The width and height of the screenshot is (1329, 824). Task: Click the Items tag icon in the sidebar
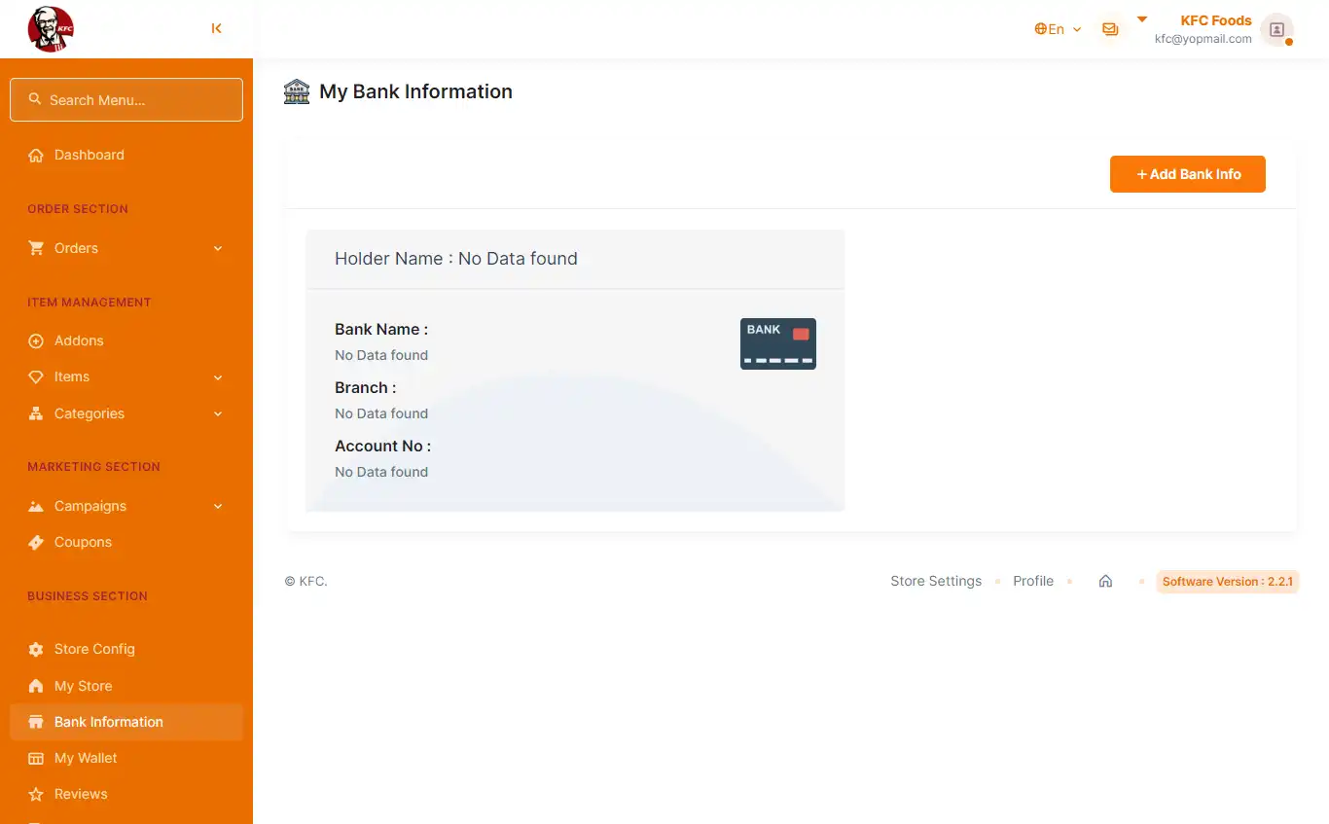coord(36,377)
